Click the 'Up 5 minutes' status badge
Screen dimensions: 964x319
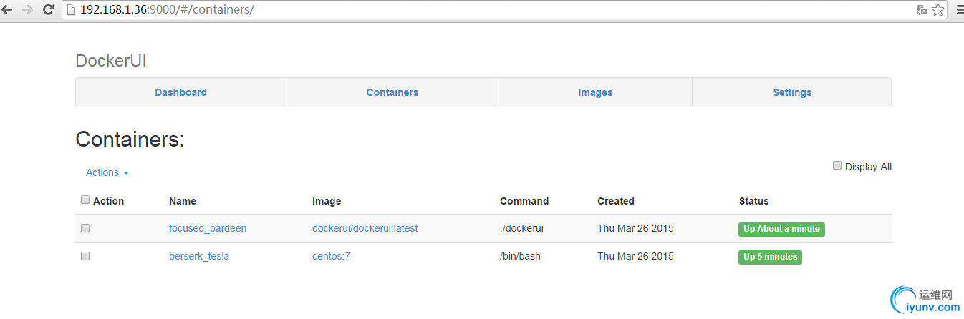pos(770,257)
